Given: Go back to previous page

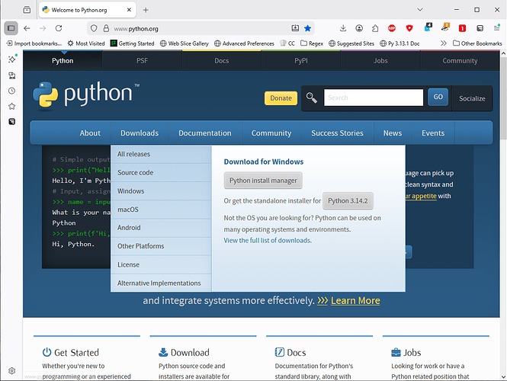Looking at the screenshot, I should click(27, 28).
